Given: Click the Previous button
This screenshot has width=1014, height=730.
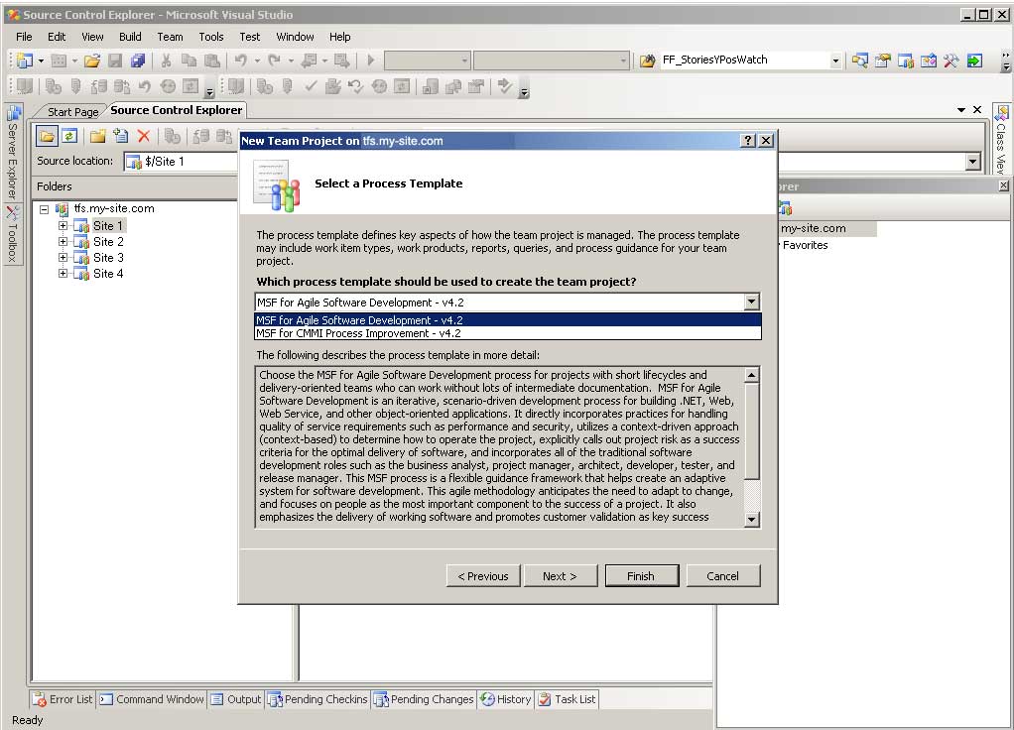Looking at the screenshot, I should (x=483, y=576).
